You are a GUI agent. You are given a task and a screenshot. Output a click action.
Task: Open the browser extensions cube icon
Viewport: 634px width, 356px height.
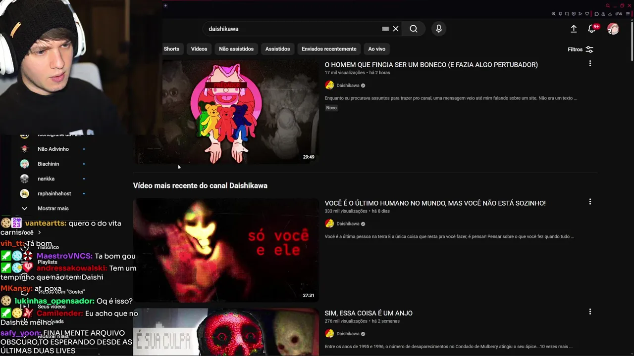coord(596,14)
